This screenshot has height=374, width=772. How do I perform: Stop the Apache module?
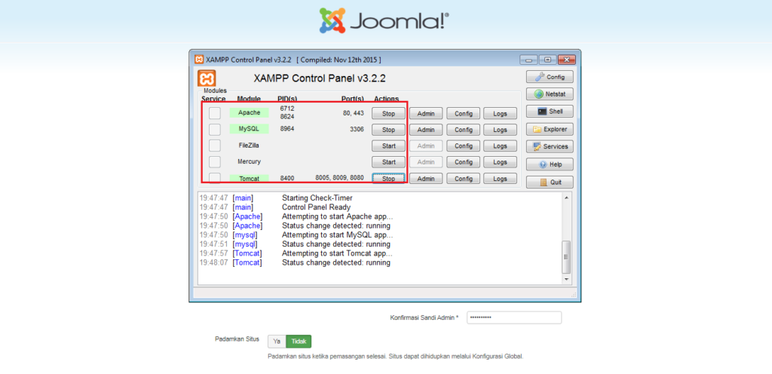388,114
